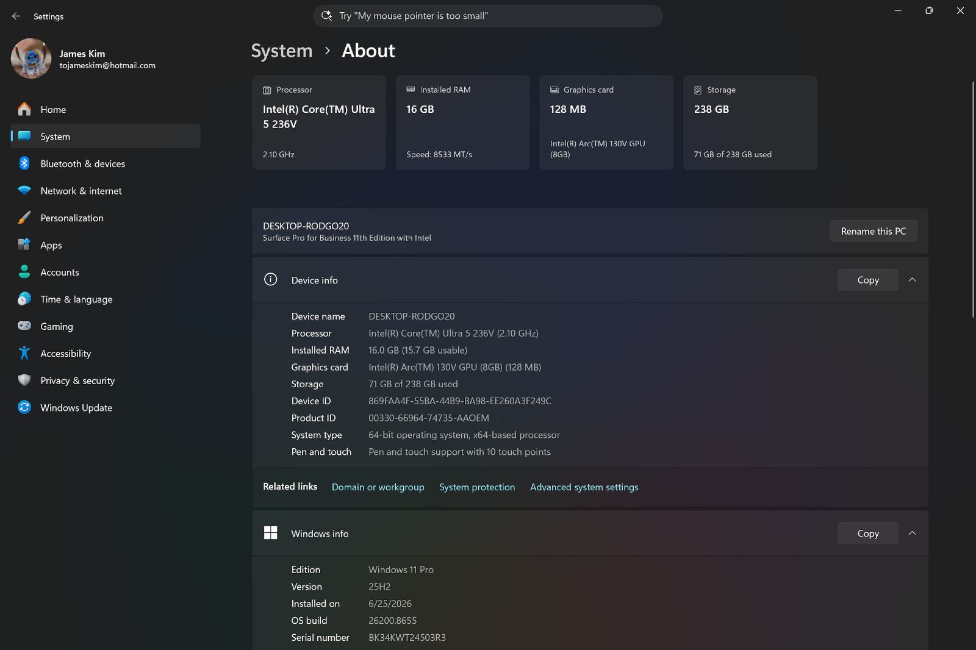Open Accessibility settings page
976x650 pixels.
(x=106, y=354)
